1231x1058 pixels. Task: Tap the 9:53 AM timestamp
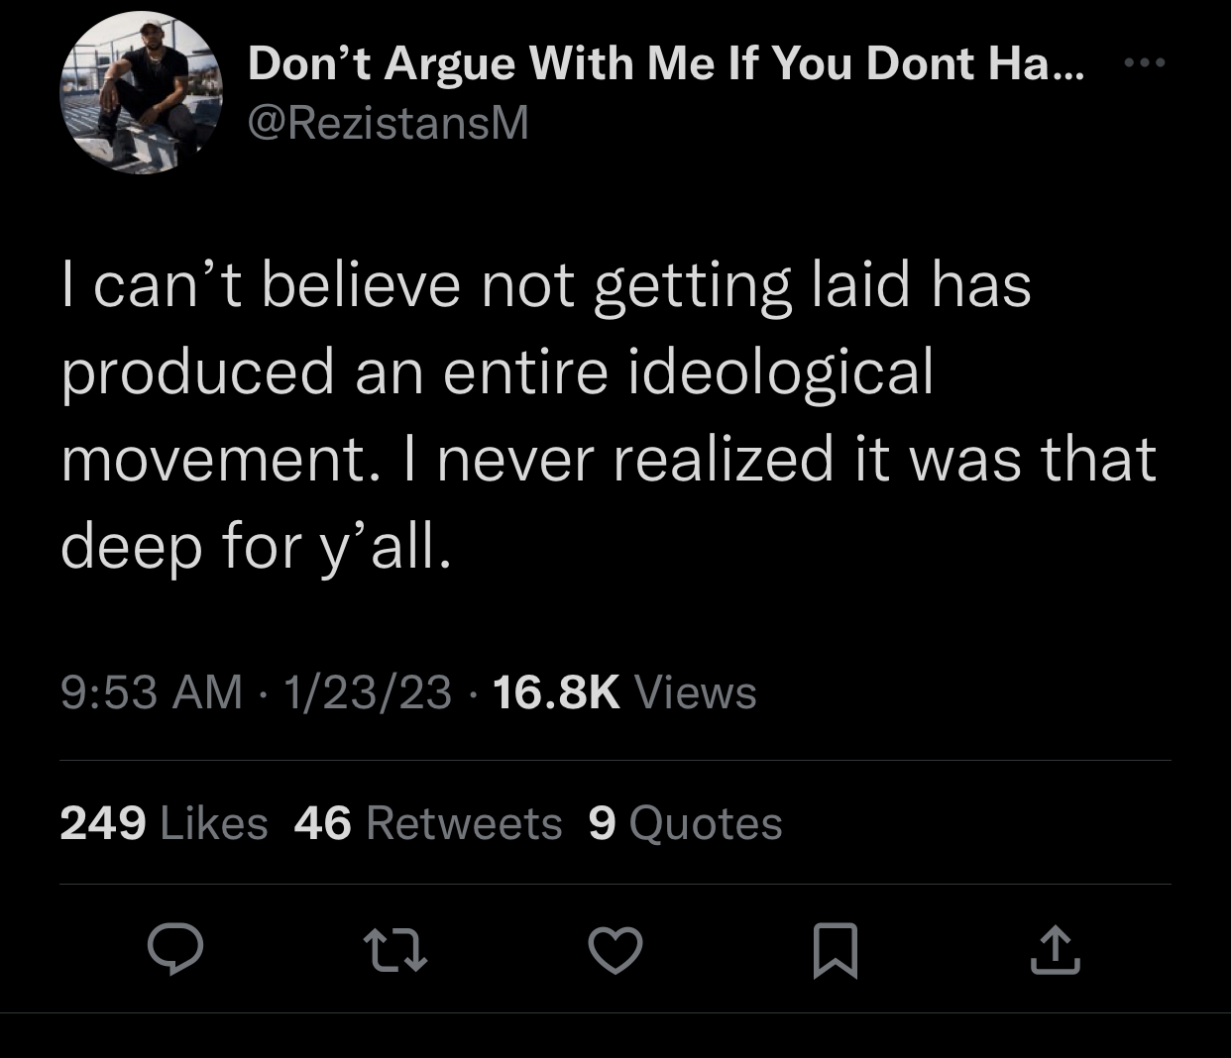(152, 691)
